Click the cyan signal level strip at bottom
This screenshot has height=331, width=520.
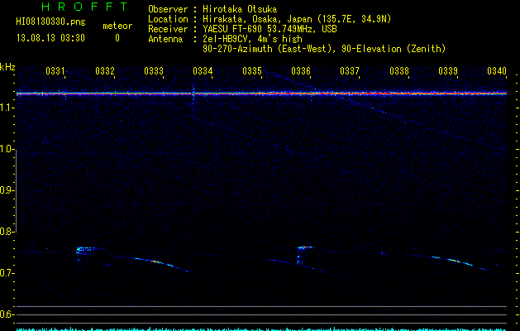click(x=262, y=329)
